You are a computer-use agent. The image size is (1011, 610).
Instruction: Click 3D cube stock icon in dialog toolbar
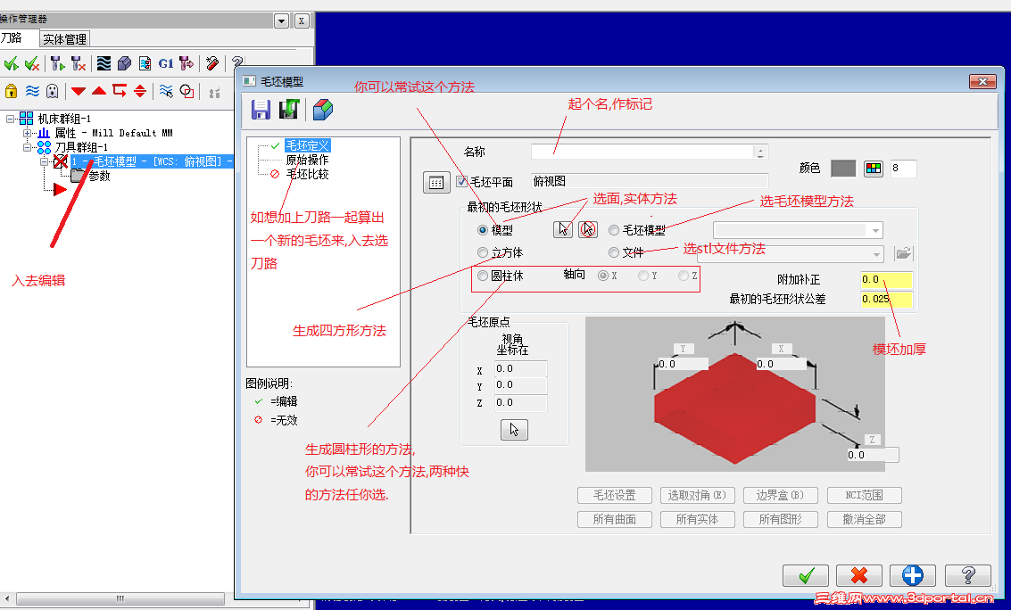click(322, 110)
